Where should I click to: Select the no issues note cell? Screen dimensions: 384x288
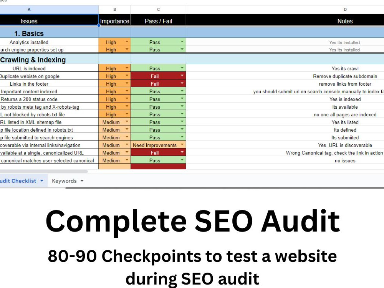[x=285, y=161]
